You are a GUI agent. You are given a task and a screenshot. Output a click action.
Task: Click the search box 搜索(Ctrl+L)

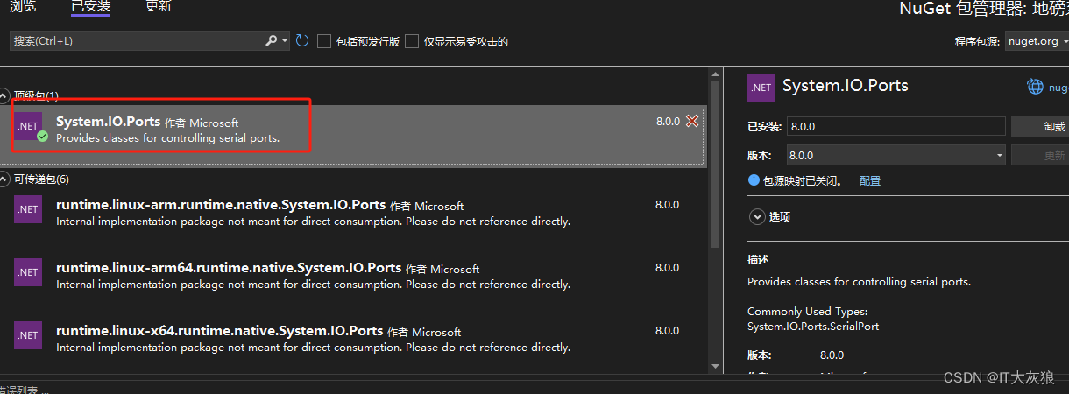tap(137, 41)
